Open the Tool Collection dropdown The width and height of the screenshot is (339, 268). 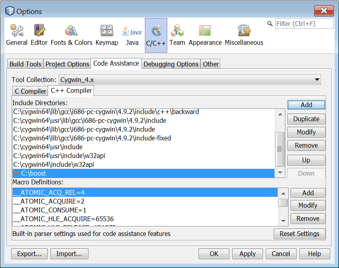pyautogui.click(x=190, y=80)
